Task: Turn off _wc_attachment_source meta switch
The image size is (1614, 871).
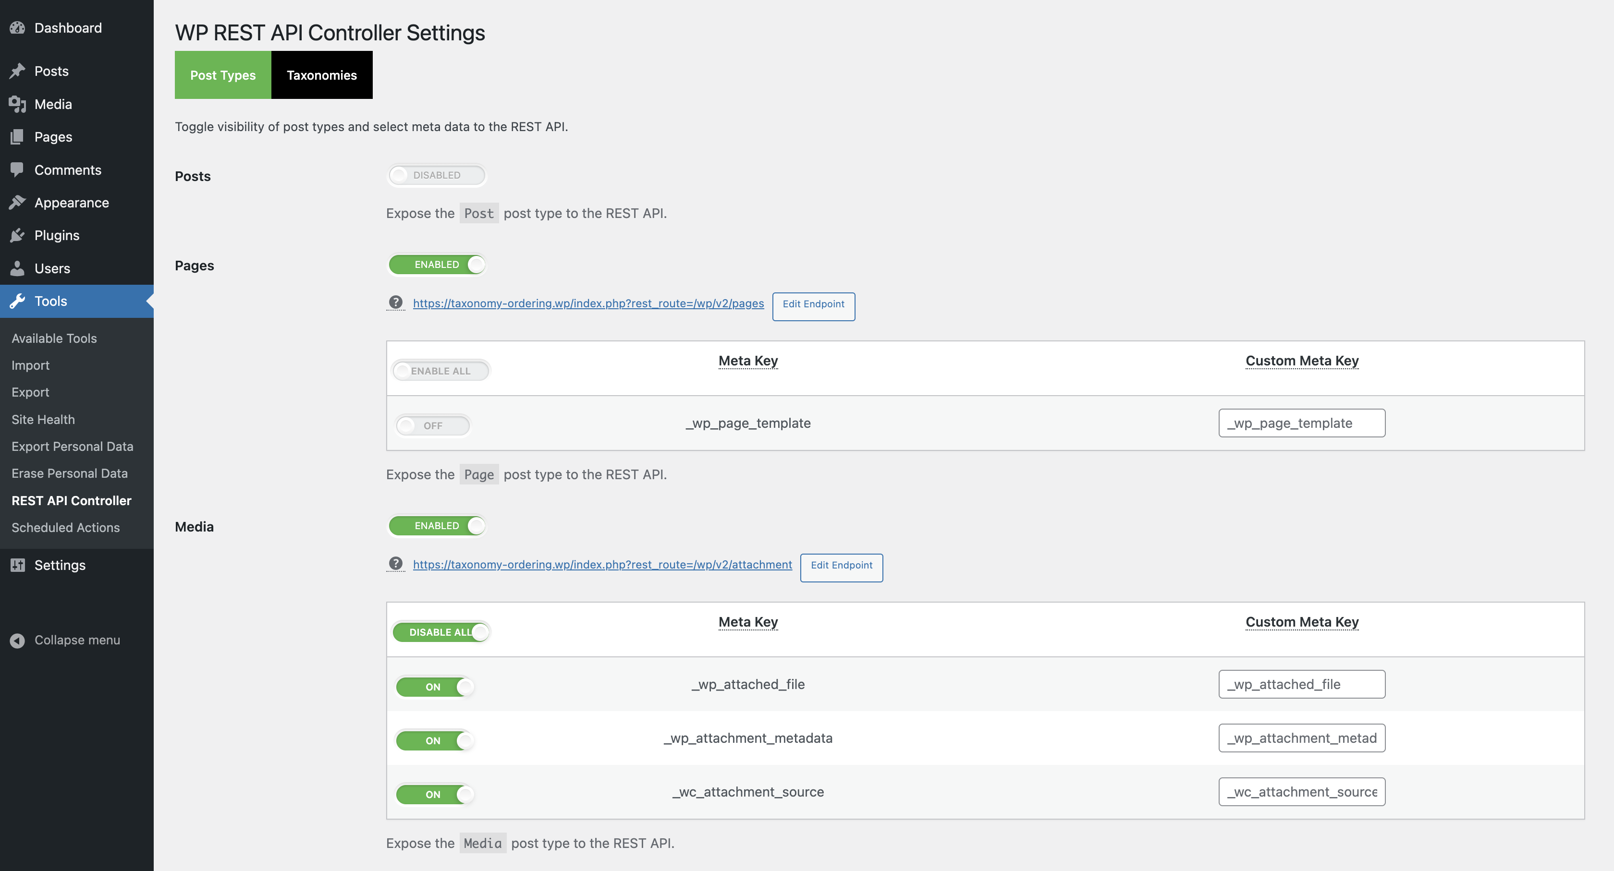Action: pyautogui.click(x=435, y=795)
